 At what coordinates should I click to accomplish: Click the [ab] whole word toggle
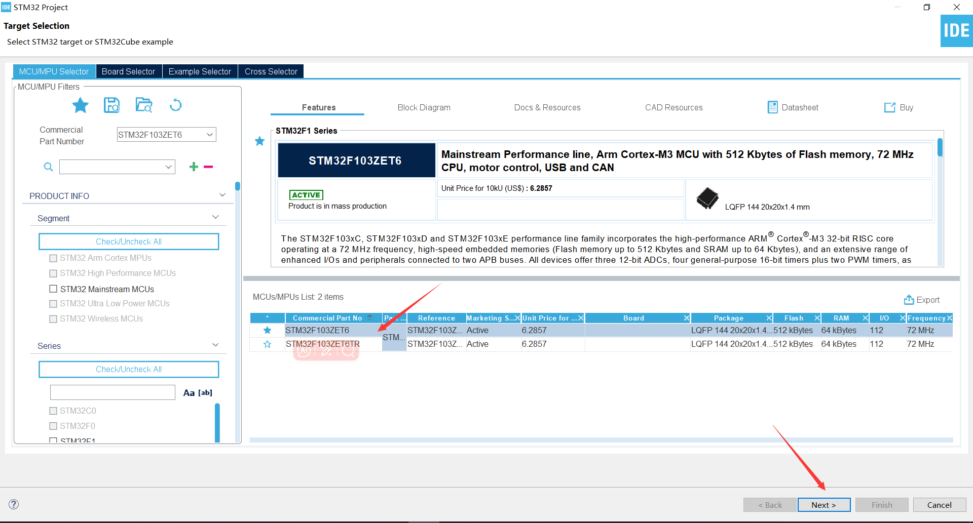(205, 393)
